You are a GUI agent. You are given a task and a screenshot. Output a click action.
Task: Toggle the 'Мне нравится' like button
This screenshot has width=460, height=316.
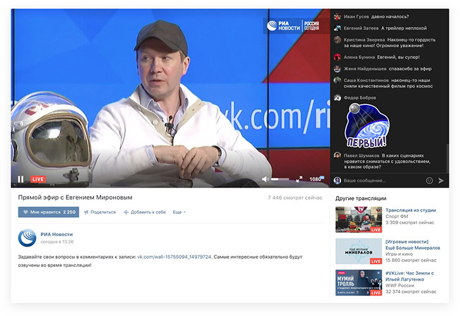click(49, 212)
